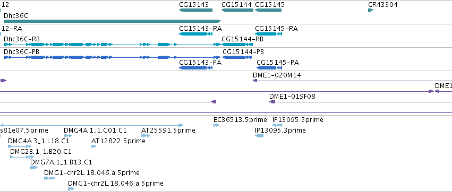Screen dimensions: 452x192
Task: Select the DME1-019F08 clone arrowhead
Action: click(272, 102)
